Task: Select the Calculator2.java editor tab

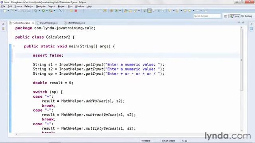Action: [21, 23]
